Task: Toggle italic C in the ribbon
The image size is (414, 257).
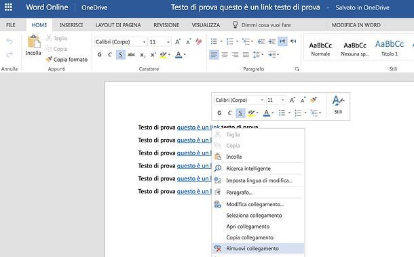Action: tap(110, 55)
